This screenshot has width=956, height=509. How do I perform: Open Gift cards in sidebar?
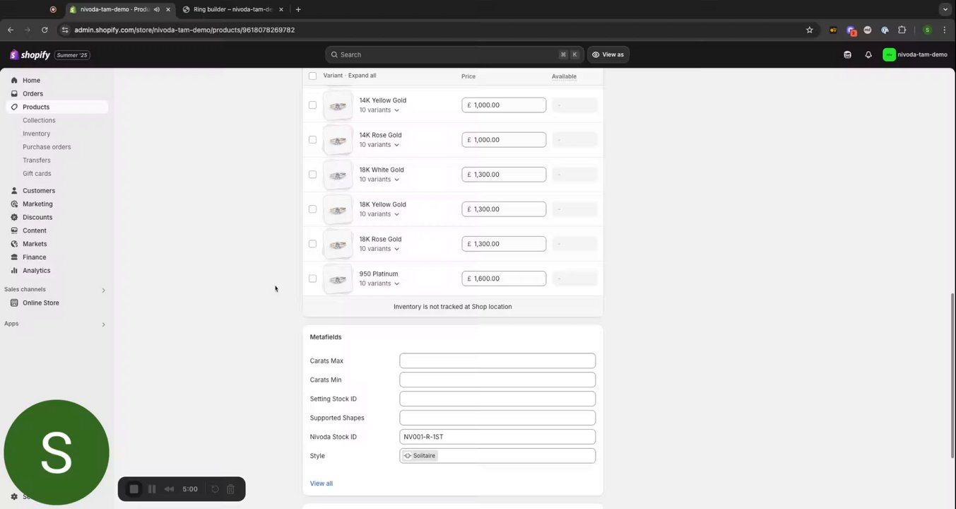[37, 173]
